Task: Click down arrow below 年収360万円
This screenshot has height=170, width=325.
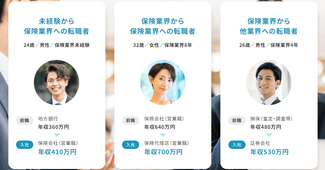Action: [x=57, y=135]
